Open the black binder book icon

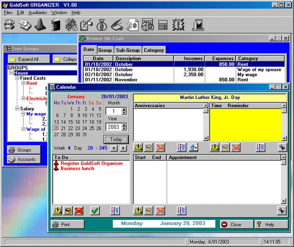coord(56,25)
